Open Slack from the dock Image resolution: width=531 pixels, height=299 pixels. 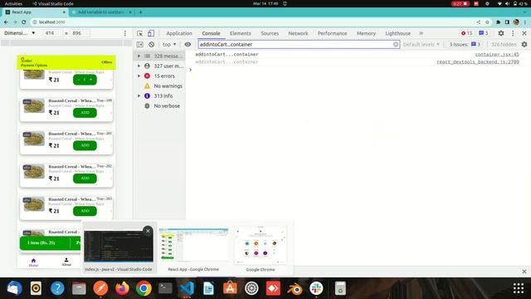316,288
